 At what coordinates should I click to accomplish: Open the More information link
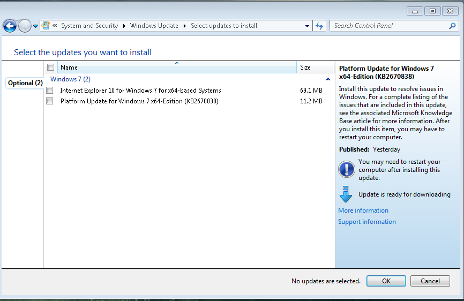click(x=363, y=210)
